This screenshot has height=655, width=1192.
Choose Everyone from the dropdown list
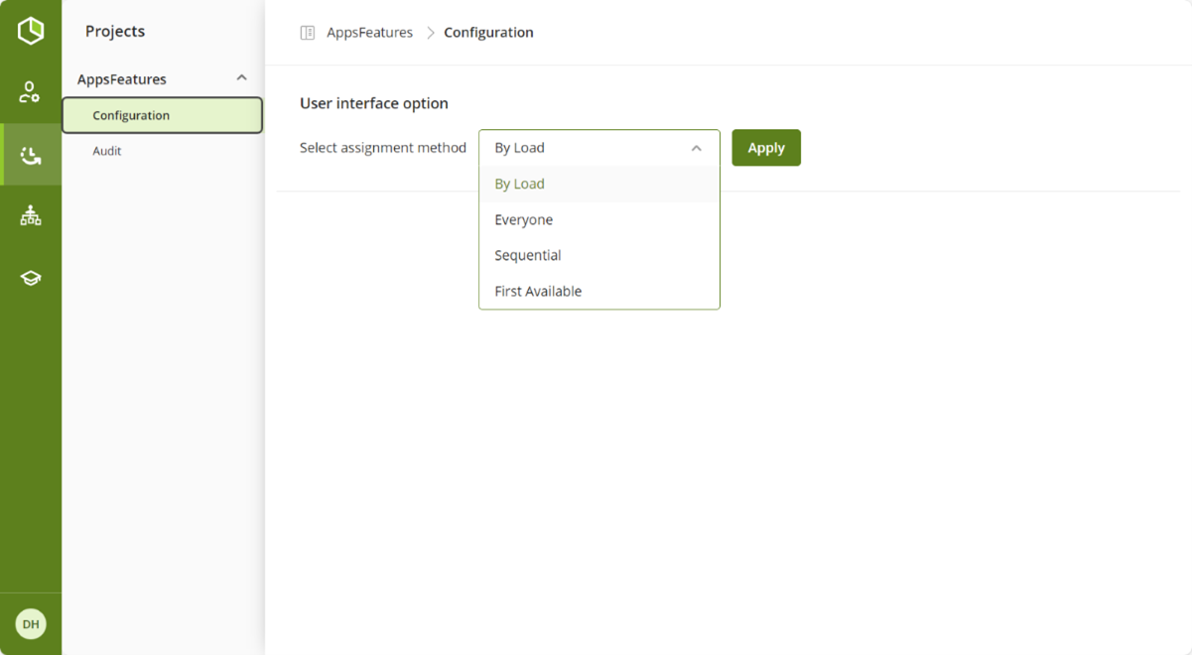coord(599,219)
